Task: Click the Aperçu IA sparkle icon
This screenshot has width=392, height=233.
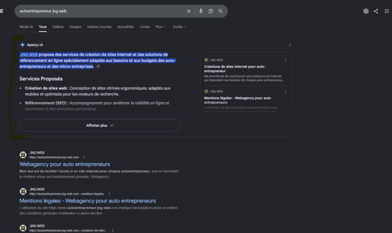Action: pyautogui.click(x=22, y=45)
